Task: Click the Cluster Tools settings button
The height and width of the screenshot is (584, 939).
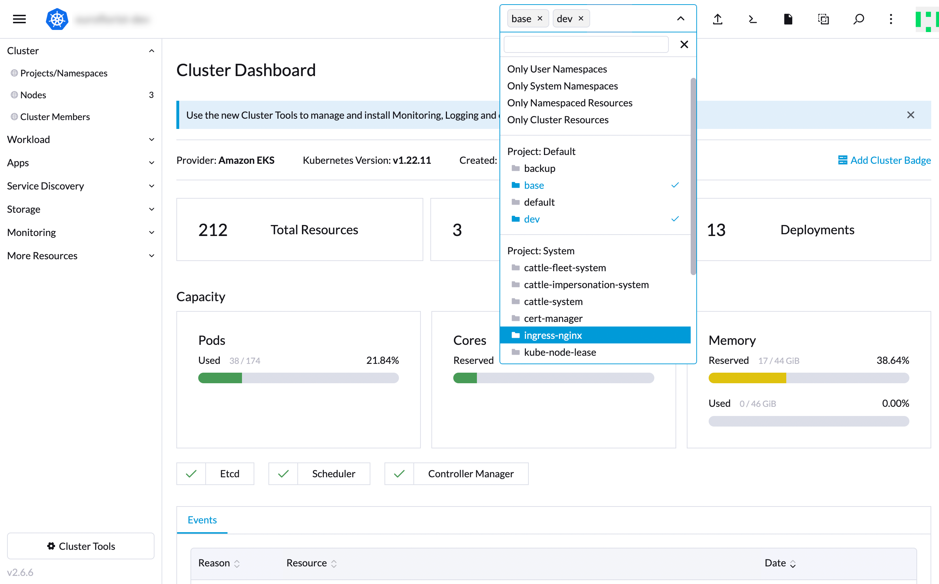Action: point(80,546)
